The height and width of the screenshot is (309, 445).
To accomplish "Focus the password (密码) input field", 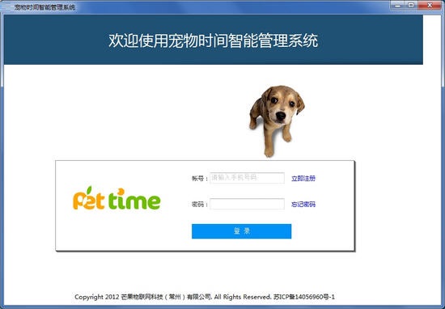I will click(247, 204).
